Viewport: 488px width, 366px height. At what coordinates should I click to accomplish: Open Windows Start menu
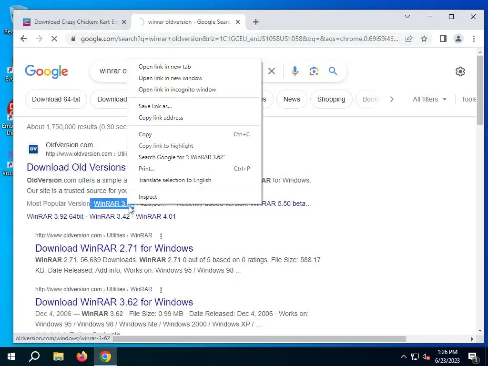tap(11, 356)
